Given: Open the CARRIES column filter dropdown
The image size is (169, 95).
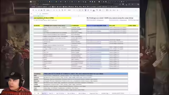Looking at the screenshot, I should pyautogui.click(x=70, y=26).
